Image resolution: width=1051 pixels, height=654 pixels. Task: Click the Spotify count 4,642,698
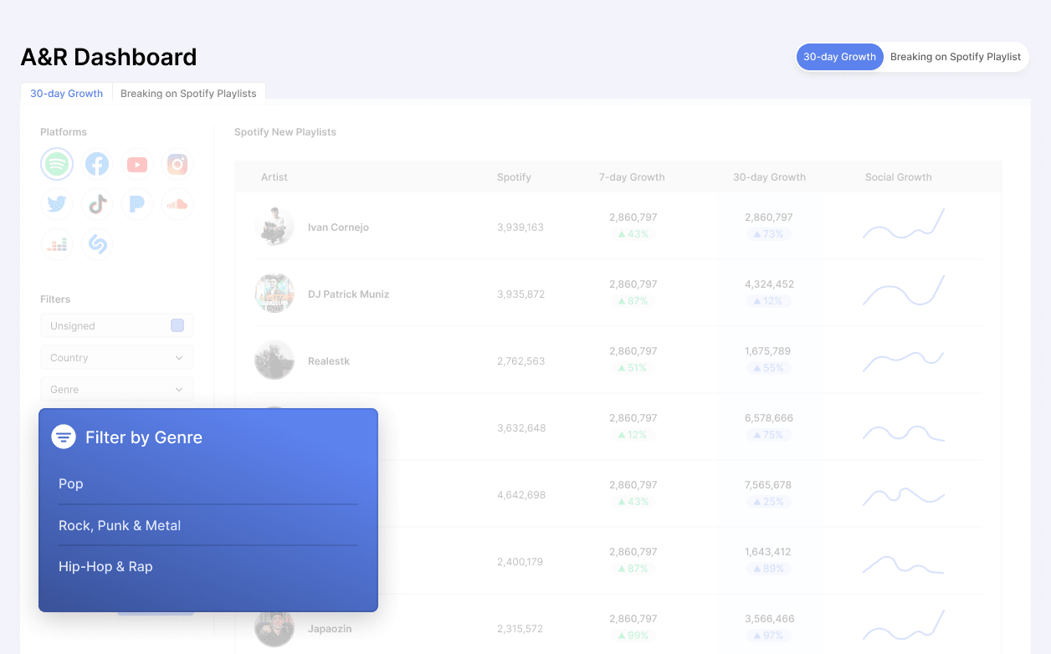(x=520, y=495)
